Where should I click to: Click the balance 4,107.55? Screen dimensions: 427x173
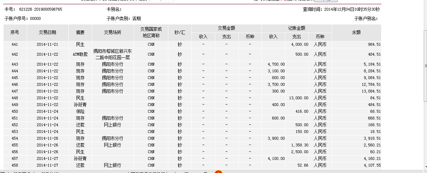point(372,166)
